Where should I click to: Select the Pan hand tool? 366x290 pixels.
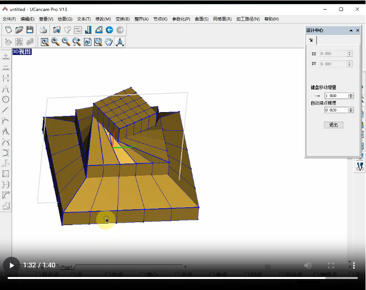click(x=109, y=42)
